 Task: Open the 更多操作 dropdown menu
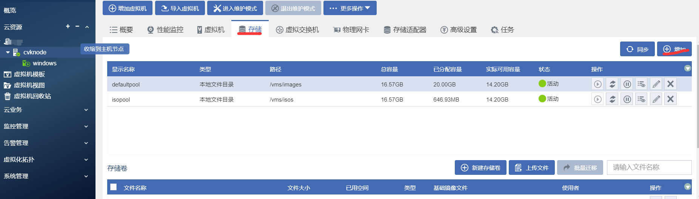point(350,8)
